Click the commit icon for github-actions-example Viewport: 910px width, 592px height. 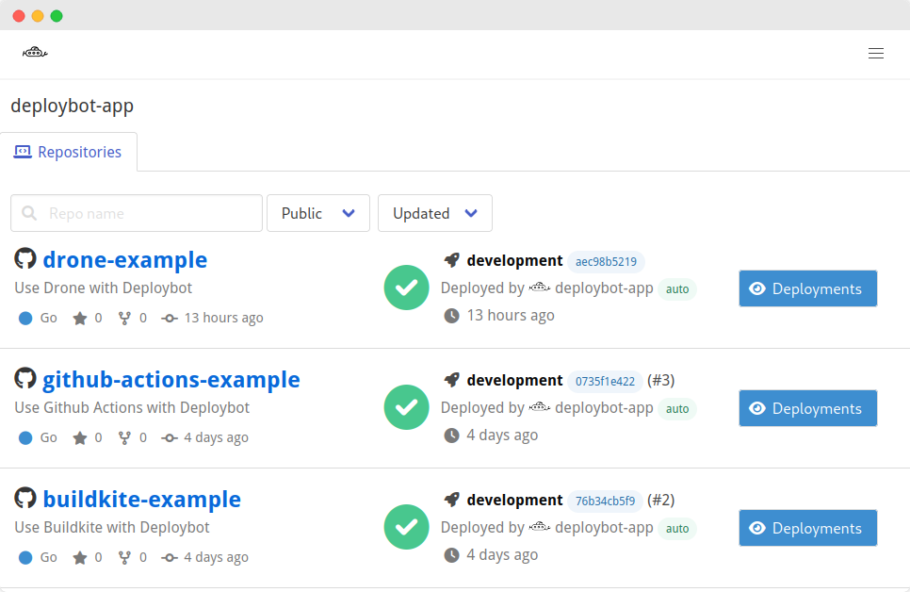coord(170,438)
